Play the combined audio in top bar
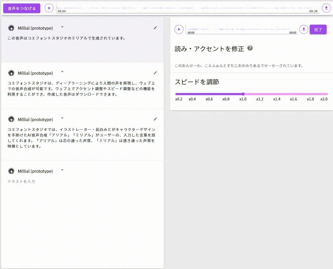Viewport: 333px width, 269px height. pos(49,8)
